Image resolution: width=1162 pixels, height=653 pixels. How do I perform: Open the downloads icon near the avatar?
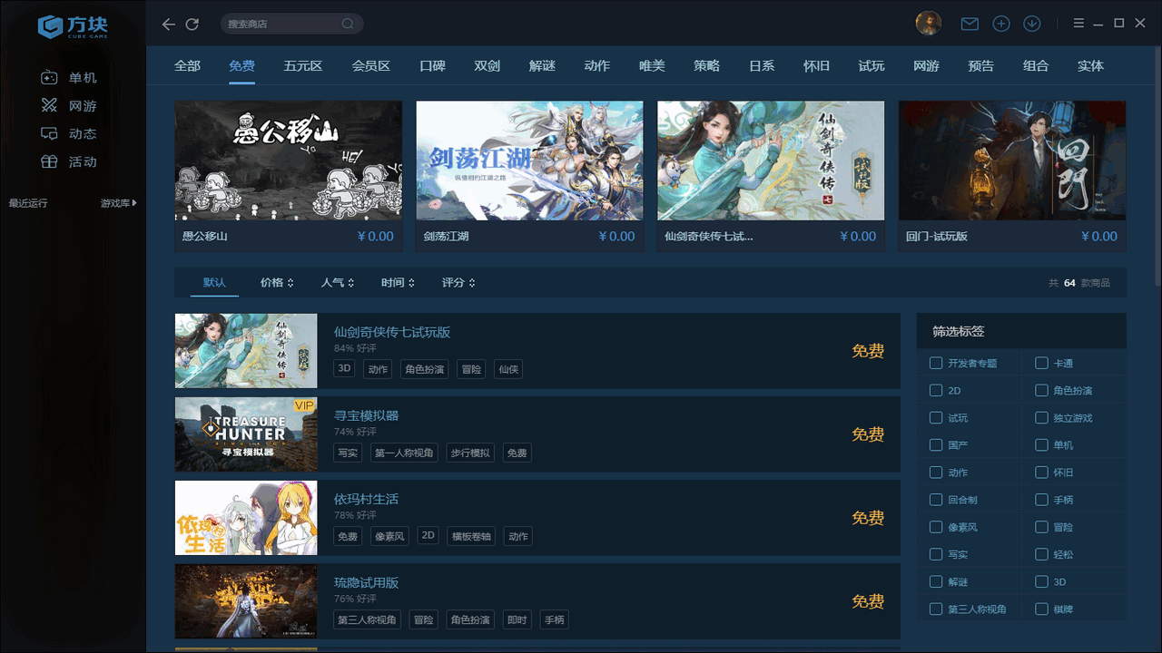click(1031, 23)
